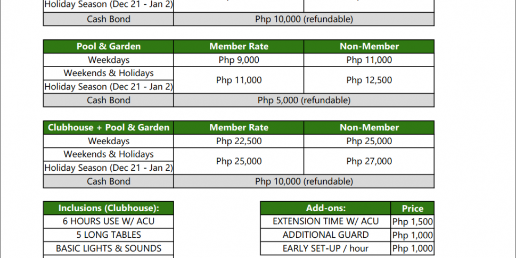Screen dimensions: 516x258
Task: Click the BASIC LIGHTS & SOUNDS cell
Action: [x=109, y=248]
